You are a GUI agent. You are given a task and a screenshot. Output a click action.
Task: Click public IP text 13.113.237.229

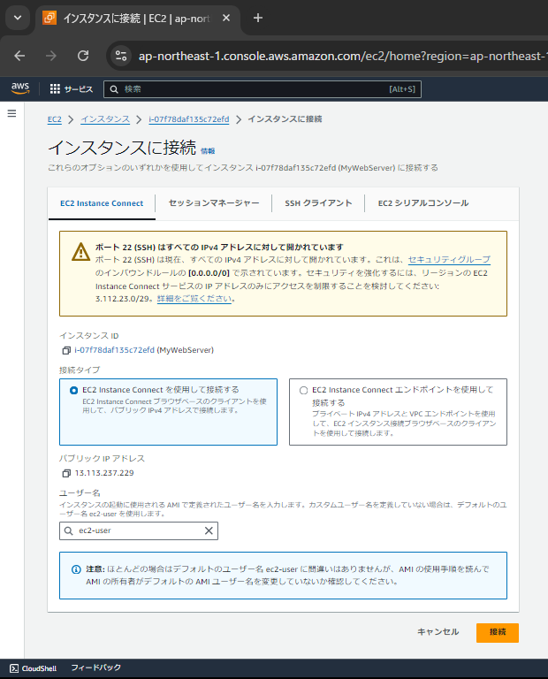[x=104, y=473]
